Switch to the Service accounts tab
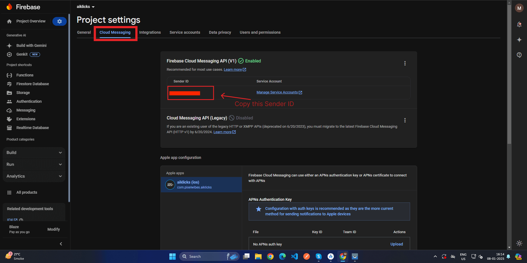This screenshot has height=263, width=527. [x=185, y=32]
